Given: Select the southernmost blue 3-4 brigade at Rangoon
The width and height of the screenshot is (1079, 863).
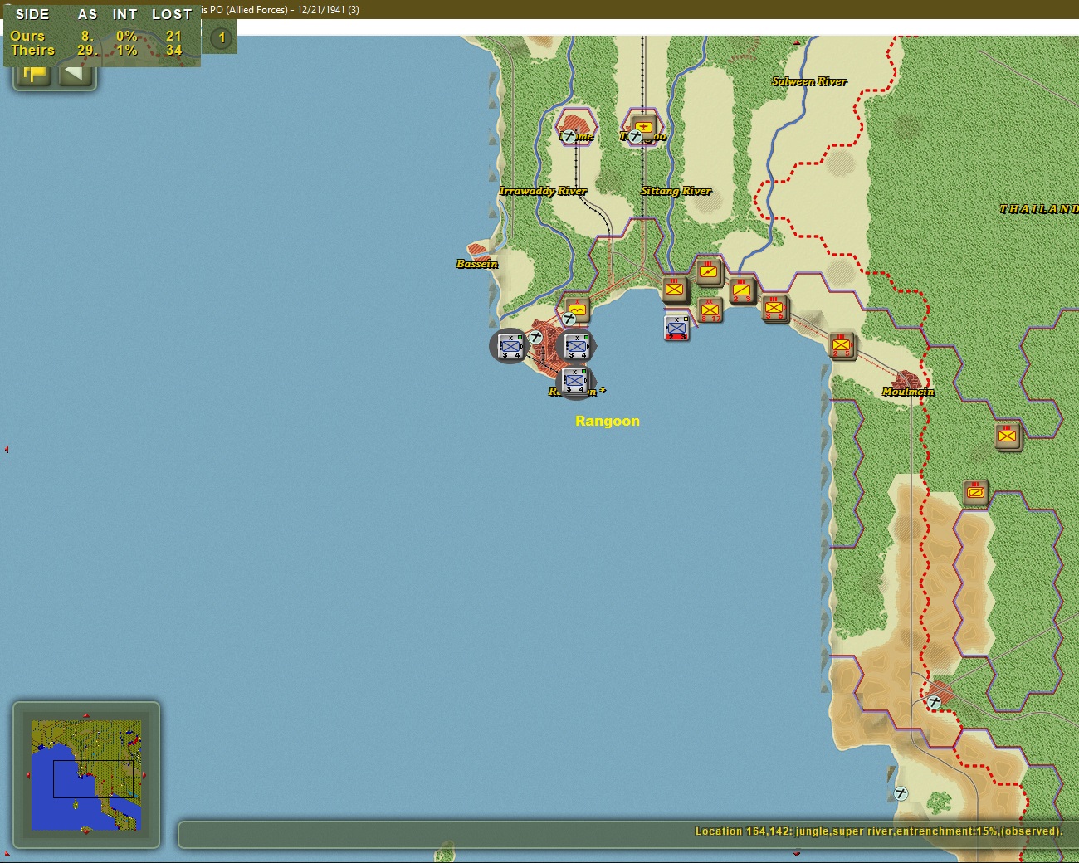Looking at the screenshot, I should pos(575,380).
